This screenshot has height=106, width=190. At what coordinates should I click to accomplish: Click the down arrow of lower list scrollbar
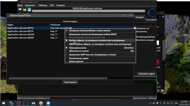click(155, 95)
